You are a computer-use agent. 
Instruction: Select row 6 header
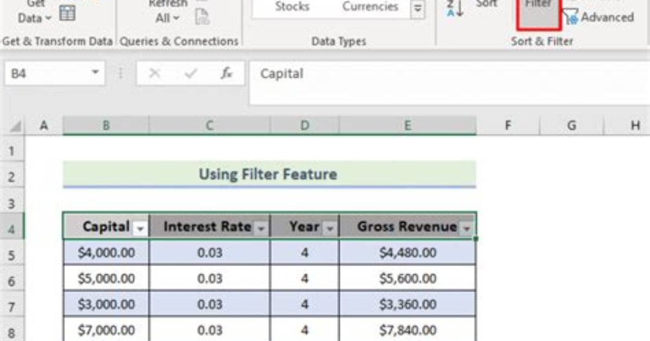coord(12,281)
